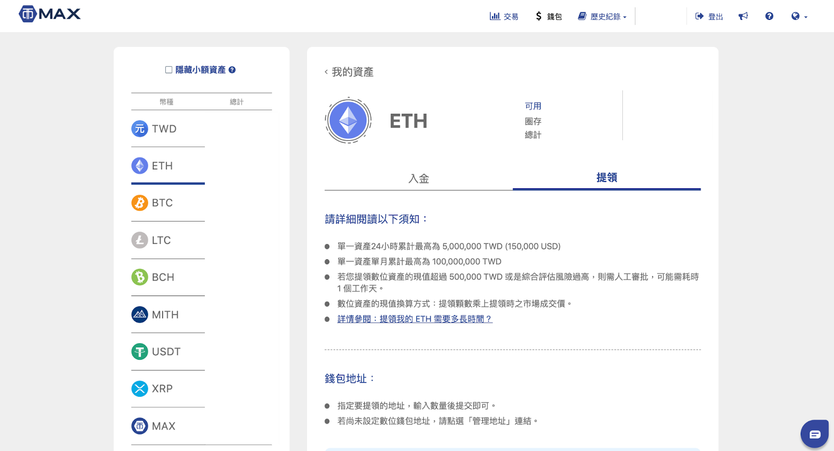Go back via 我的資產 link
This screenshot has width=834, height=451.
(349, 72)
